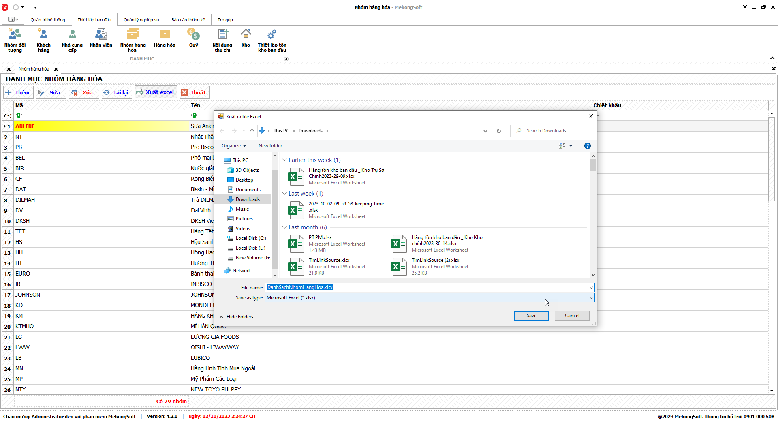
Task: Open the Quỹ ribbon icon
Action: point(194,38)
